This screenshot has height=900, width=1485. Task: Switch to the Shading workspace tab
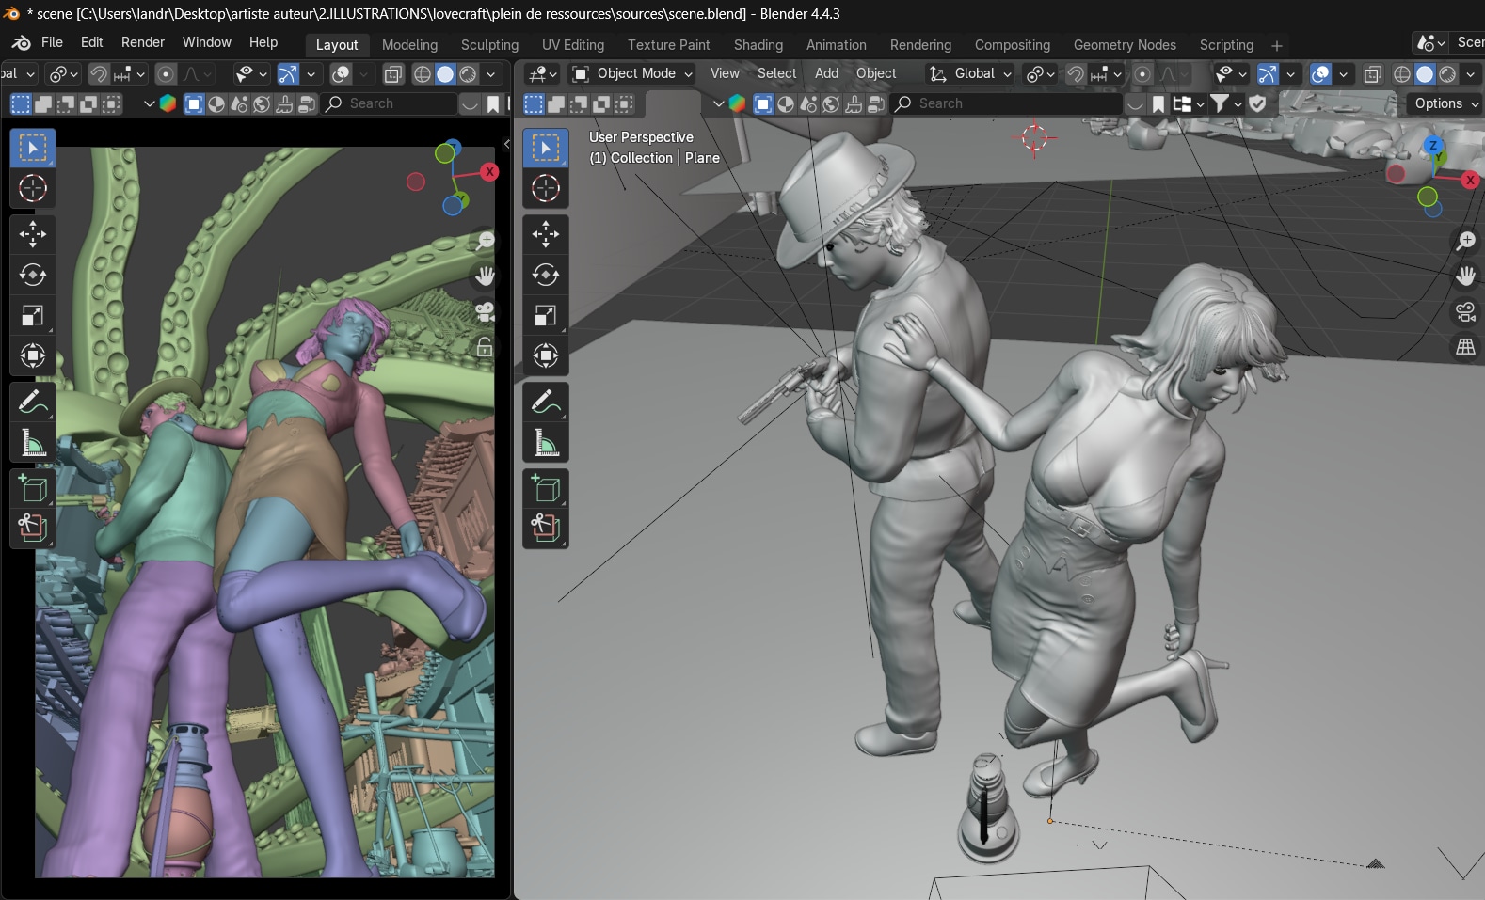(758, 45)
